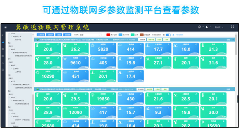Collapse the first device panel chevron
The image size is (240, 129).
click(233, 40)
